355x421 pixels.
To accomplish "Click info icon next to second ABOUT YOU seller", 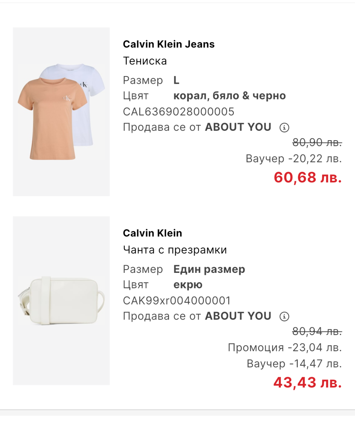I will (x=284, y=316).
